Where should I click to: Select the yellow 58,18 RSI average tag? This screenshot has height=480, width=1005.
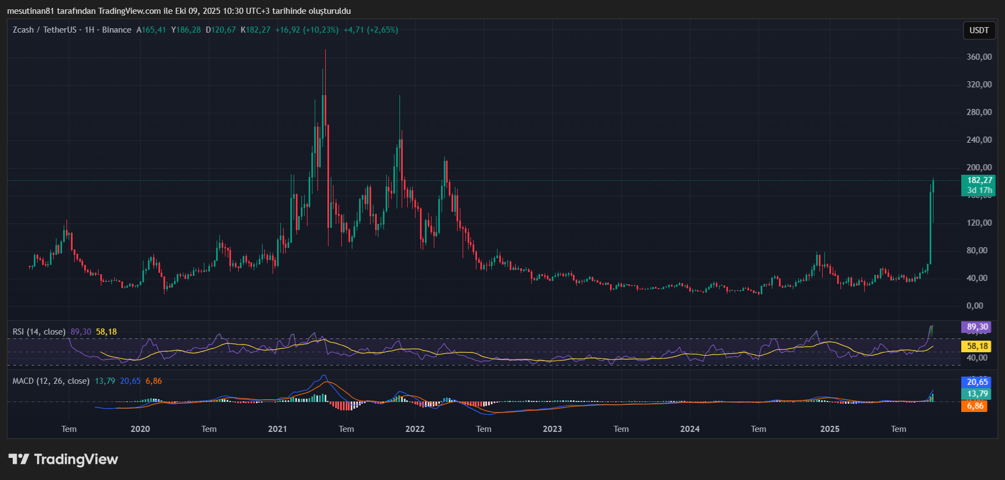977,346
